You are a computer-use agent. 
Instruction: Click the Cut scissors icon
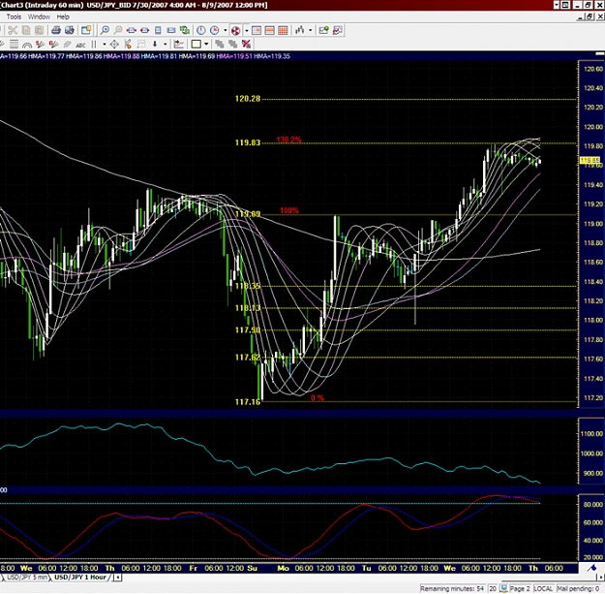pyautogui.click(x=13, y=30)
